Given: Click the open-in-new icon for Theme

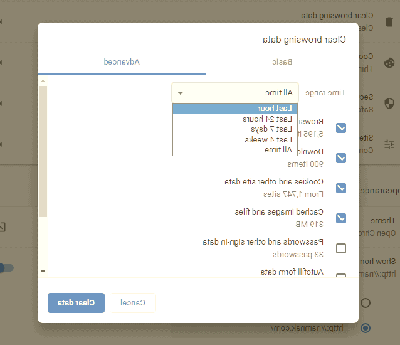Looking at the screenshot, I should point(2,226).
